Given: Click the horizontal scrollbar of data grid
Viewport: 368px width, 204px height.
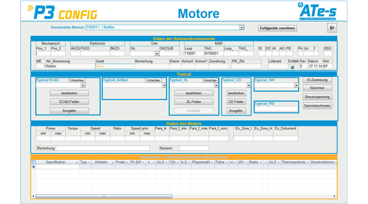Looking at the screenshot, I should point(104,196).
